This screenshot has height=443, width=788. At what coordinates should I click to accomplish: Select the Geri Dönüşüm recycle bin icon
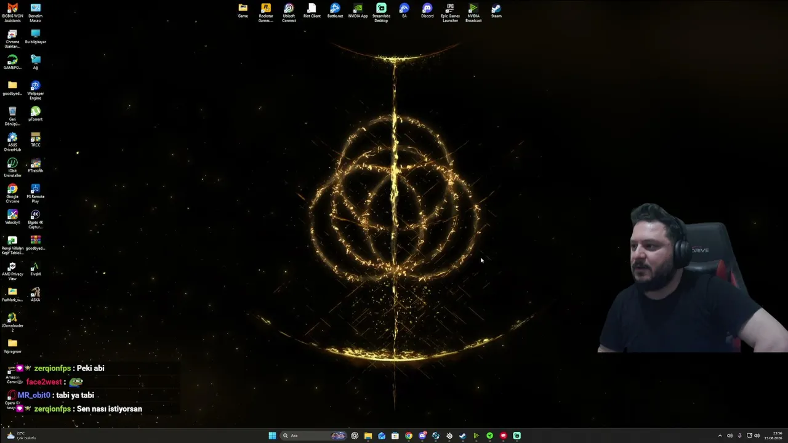click(x=12, y=116)
